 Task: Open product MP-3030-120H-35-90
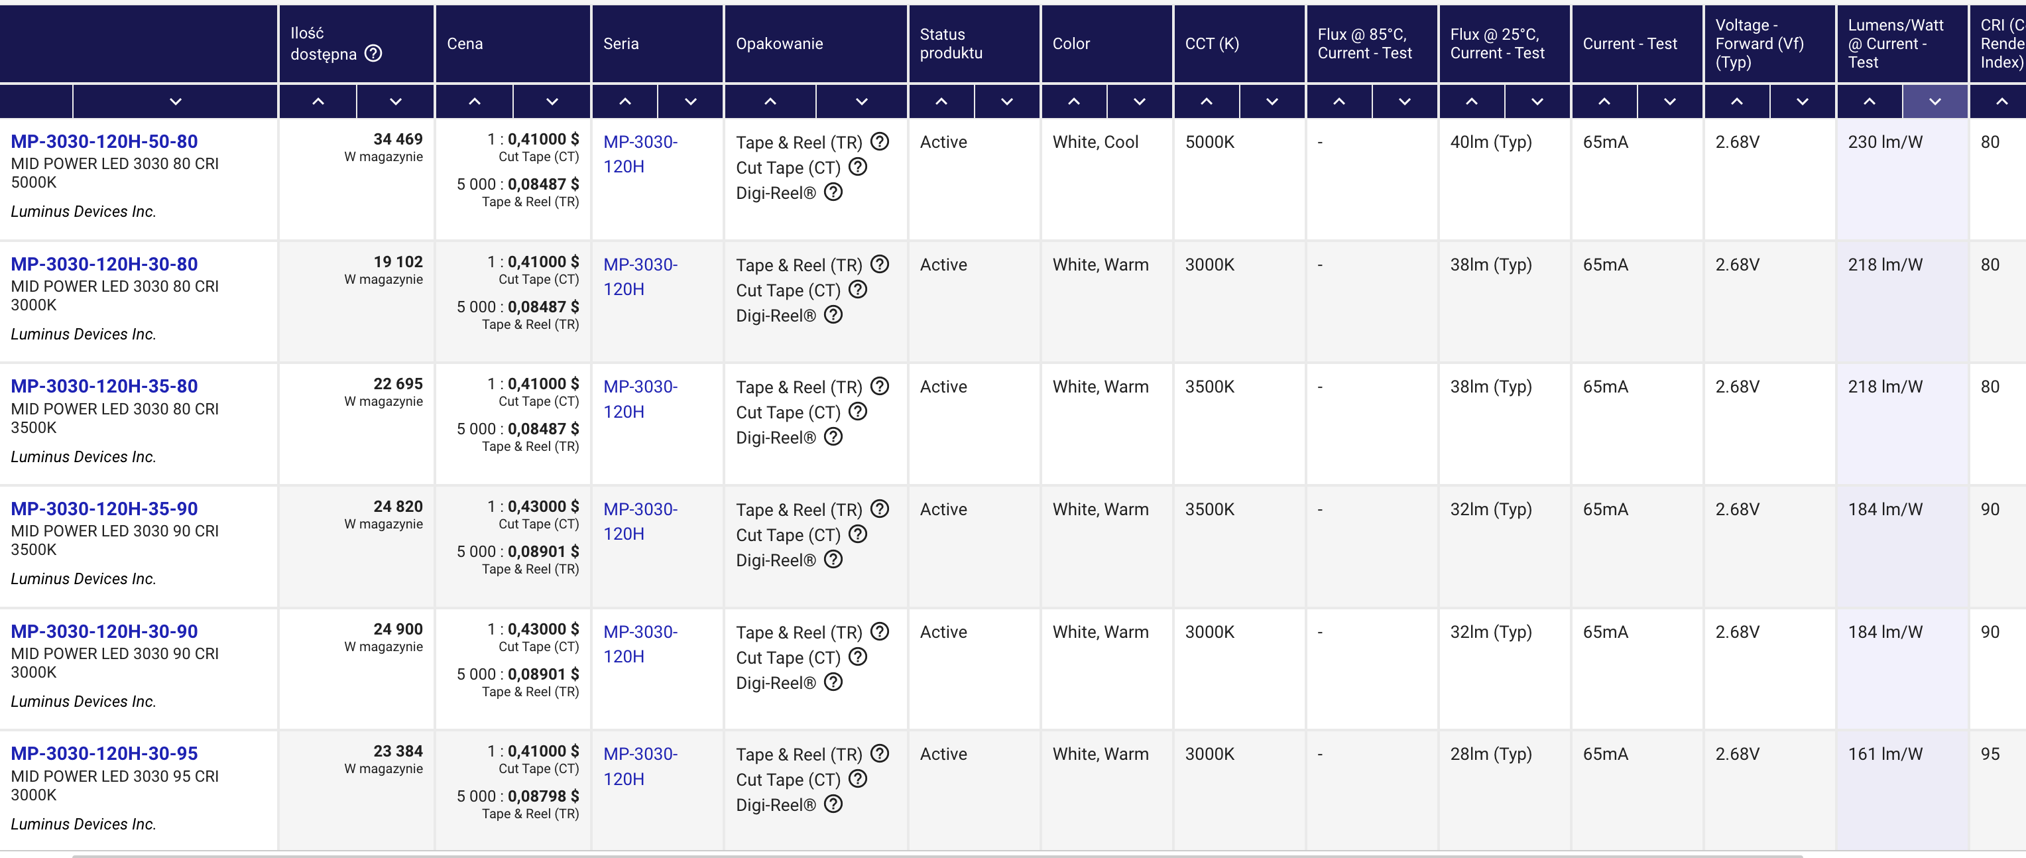(105, 509)
